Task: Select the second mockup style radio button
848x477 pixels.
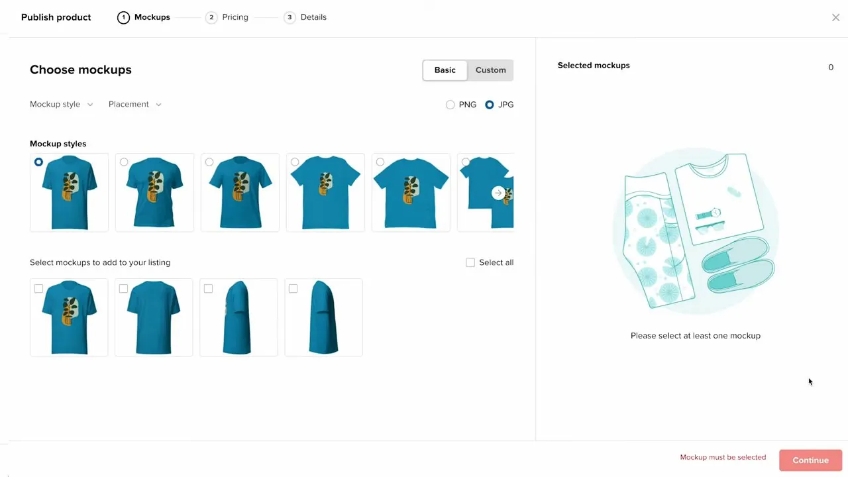Action: click(124, 162)
